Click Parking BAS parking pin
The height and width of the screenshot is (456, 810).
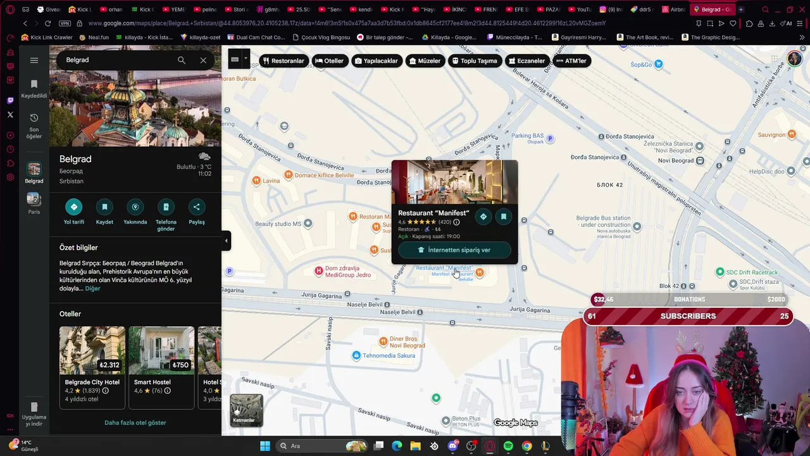point(550,138)
